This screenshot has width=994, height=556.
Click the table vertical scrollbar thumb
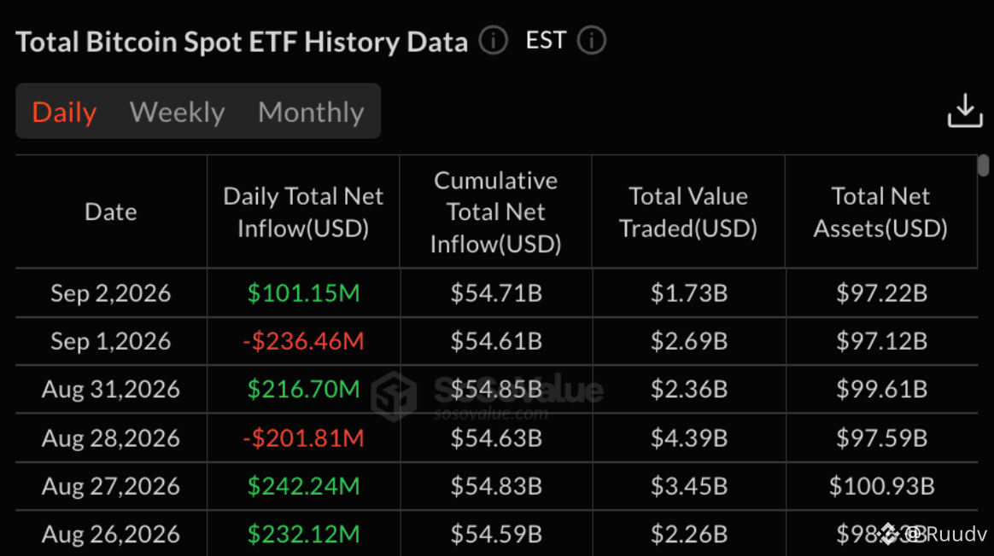coord(983,165)
